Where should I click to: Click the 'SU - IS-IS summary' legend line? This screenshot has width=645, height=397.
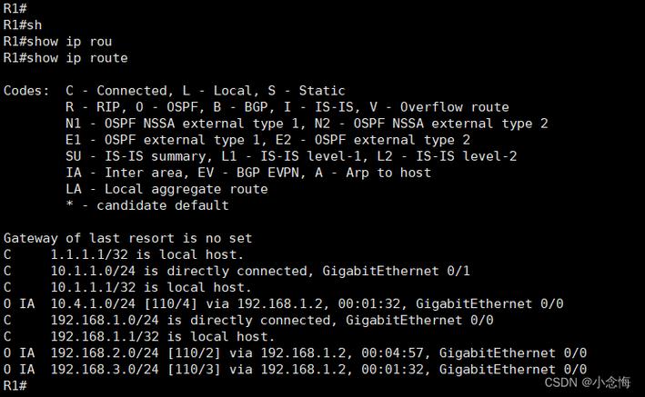[x=291, y=156]
